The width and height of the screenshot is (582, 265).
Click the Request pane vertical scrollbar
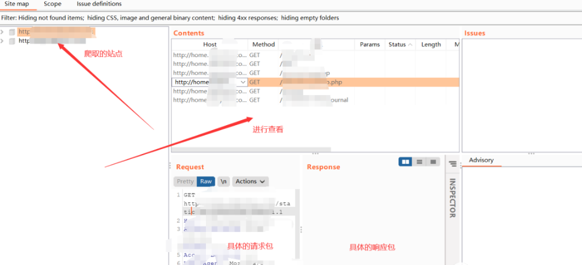coord(297,223)
